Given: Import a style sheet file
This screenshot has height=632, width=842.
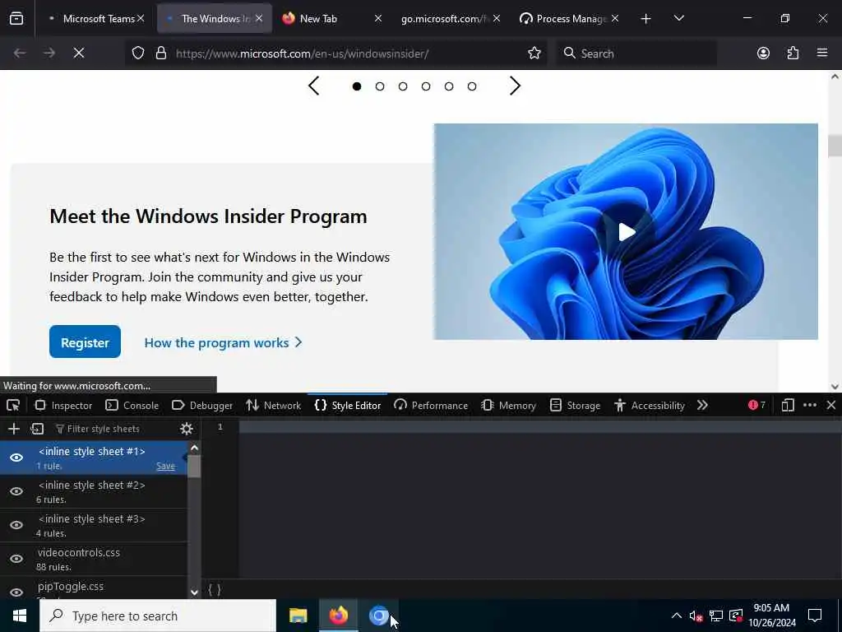Looking at the screenshot, I should point(37,428).
